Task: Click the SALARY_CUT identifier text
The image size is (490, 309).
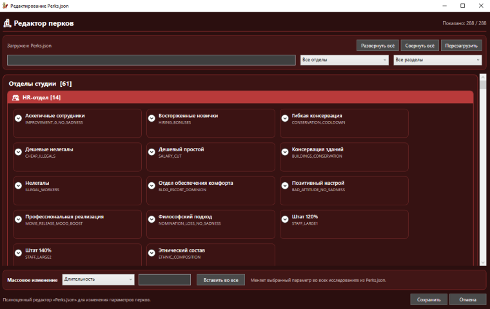Action: [170, 156]
